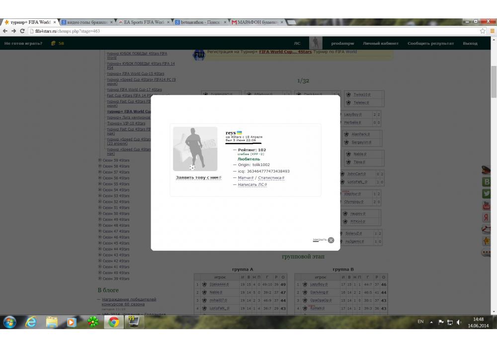Click 'Написать ЛС' to message reys
Screen dimensions: 497x348
tap(251, 184)
